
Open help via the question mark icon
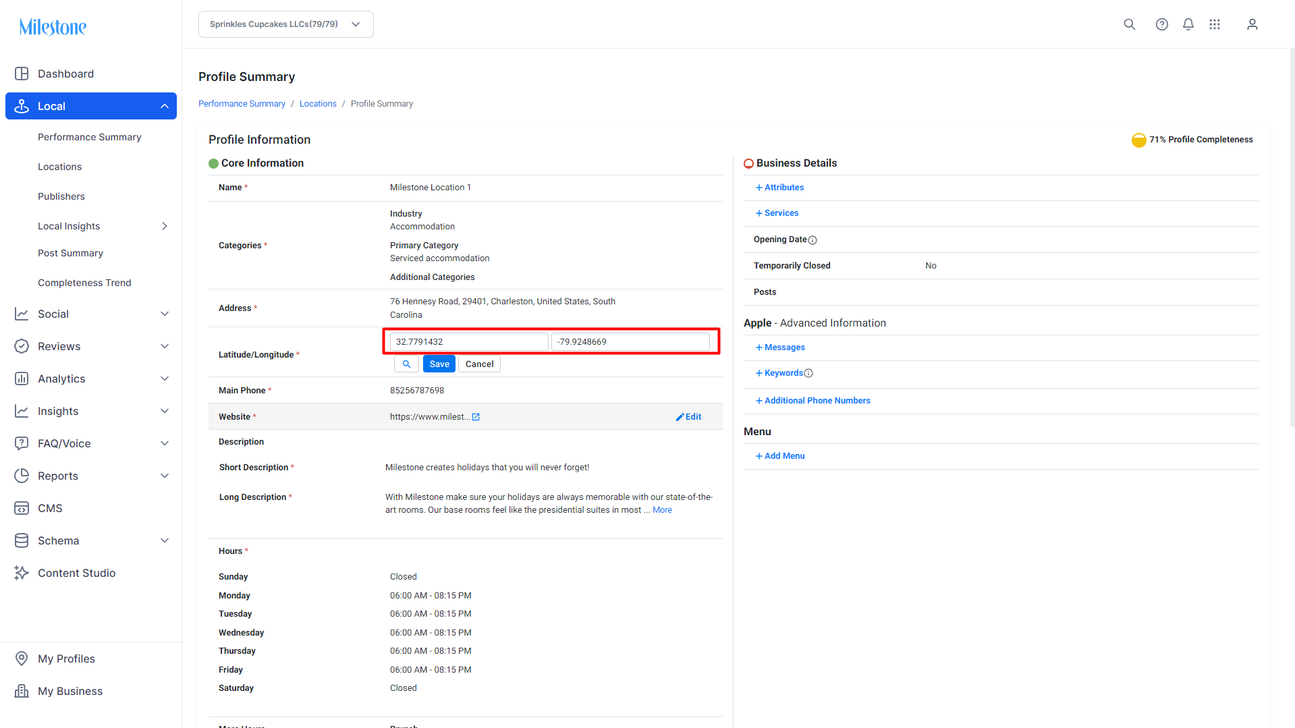coord(1161,24)
